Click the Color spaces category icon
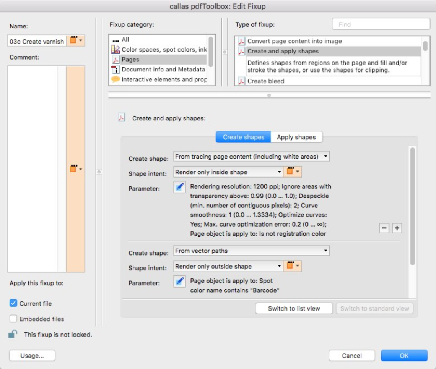This screenshot has height=369, width=436. [116, 49]
